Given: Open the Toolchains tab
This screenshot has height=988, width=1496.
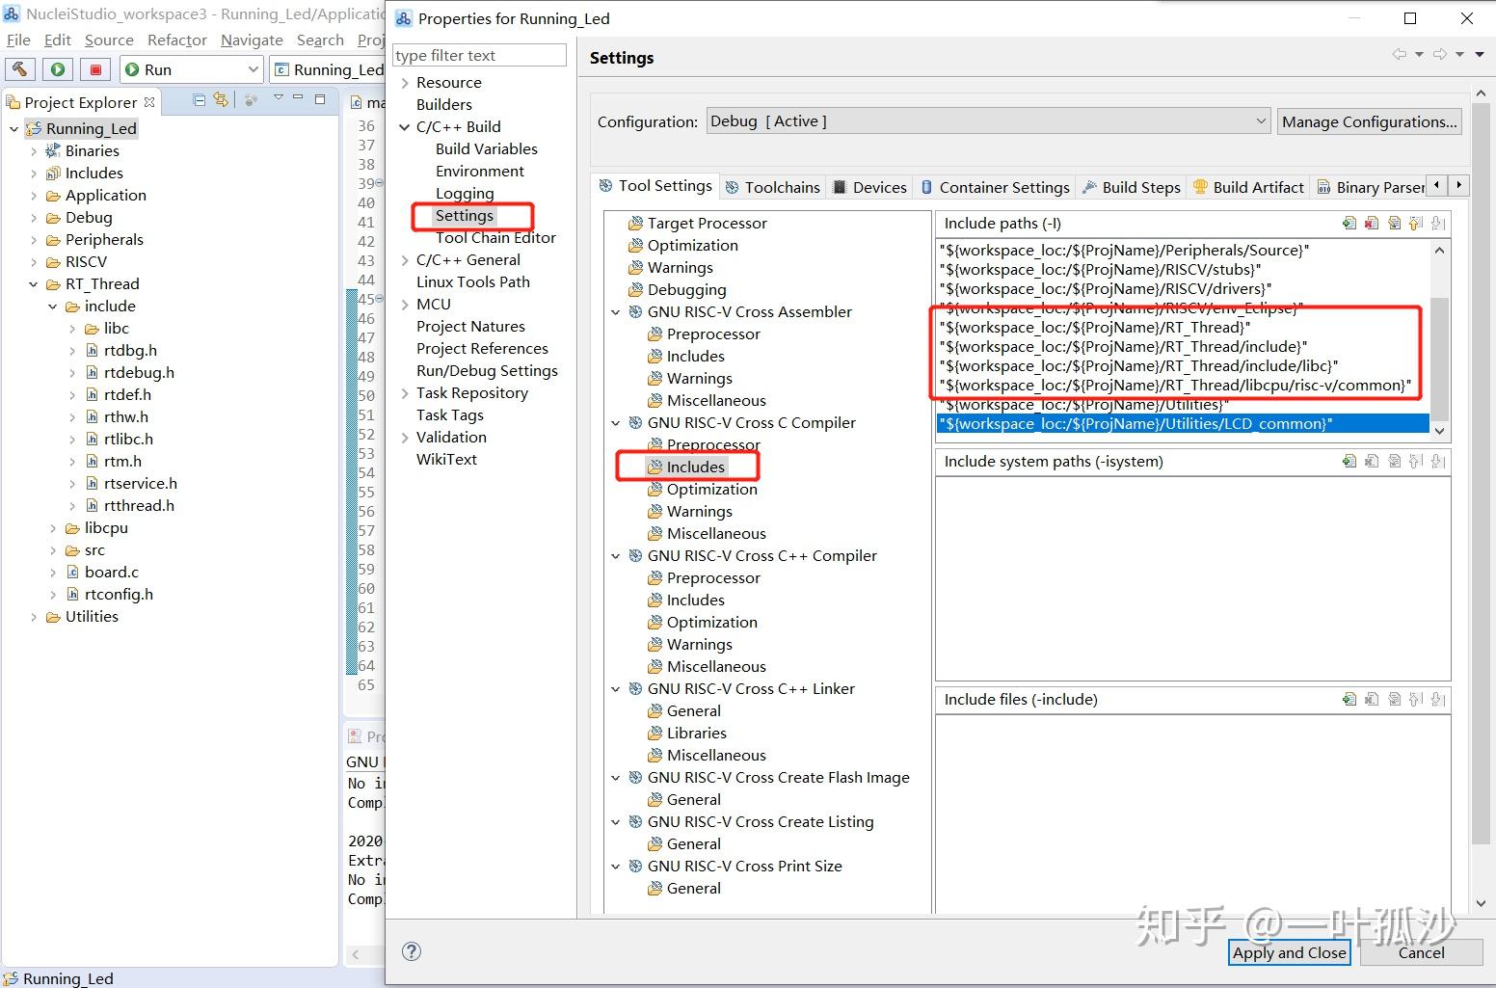Looking at the screenshot, I should click(x=772, y=187).
